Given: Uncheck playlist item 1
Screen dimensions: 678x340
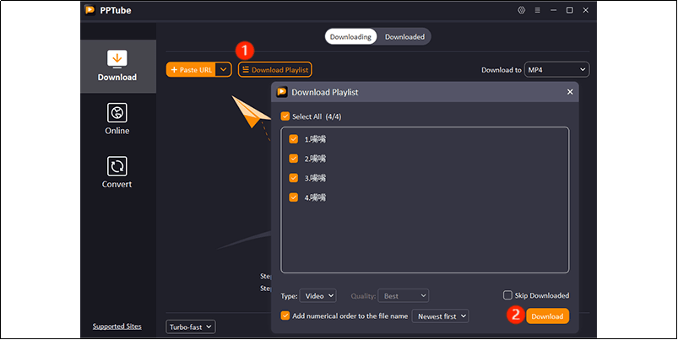Looking at the screenshot, I should [x=294, y=139].
